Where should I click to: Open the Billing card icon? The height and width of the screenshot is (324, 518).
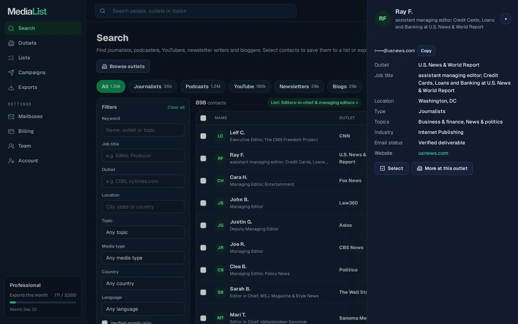[11, 131]
